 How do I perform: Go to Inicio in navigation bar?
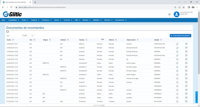3,20
